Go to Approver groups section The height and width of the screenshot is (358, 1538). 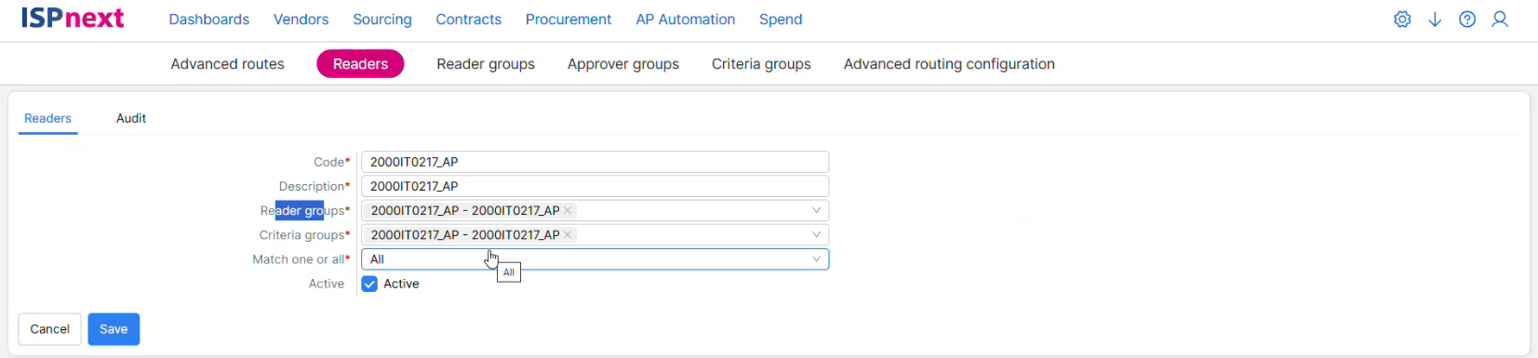pos(623,64)
